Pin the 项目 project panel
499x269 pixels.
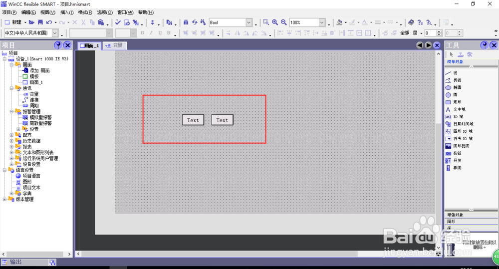[x=58, y=45]
